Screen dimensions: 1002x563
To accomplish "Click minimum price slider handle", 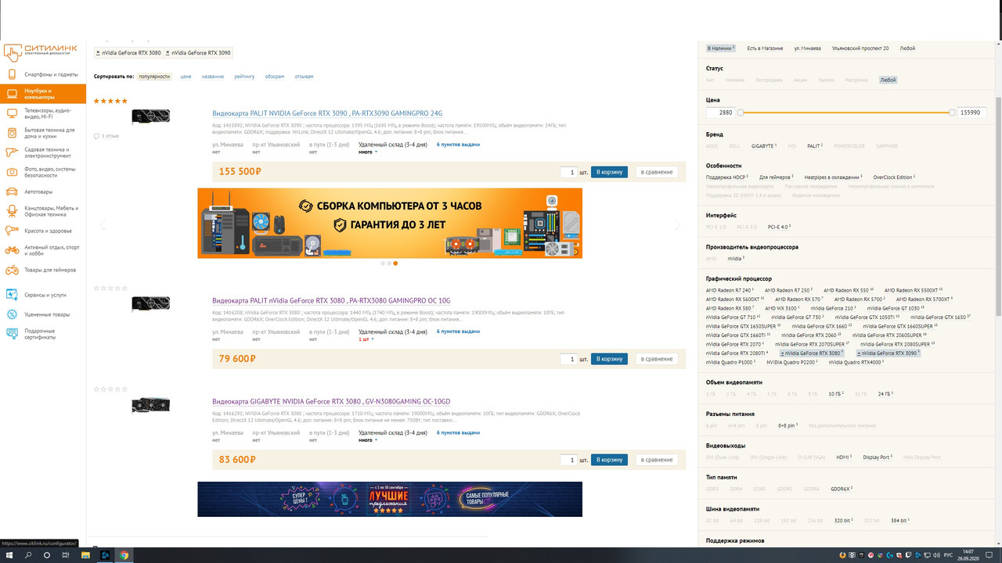I will tap(741, 113).
